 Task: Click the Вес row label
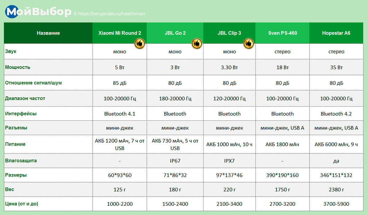coord(10,189)
